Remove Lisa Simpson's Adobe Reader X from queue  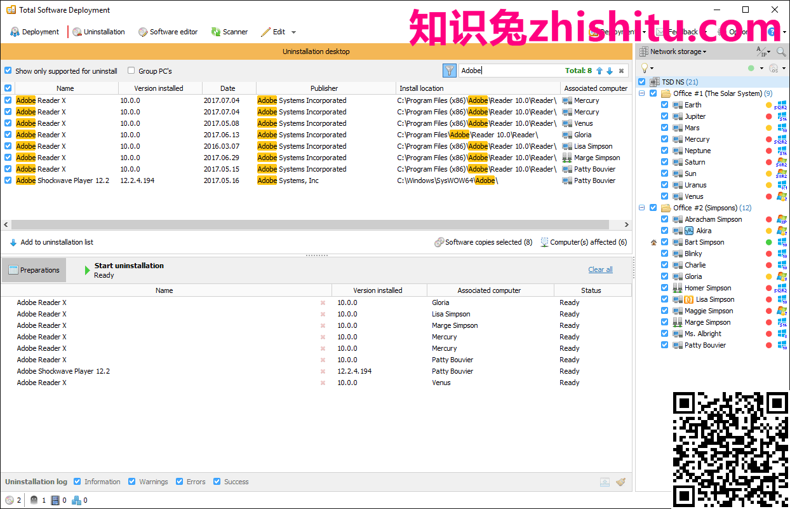click(323, 314)
